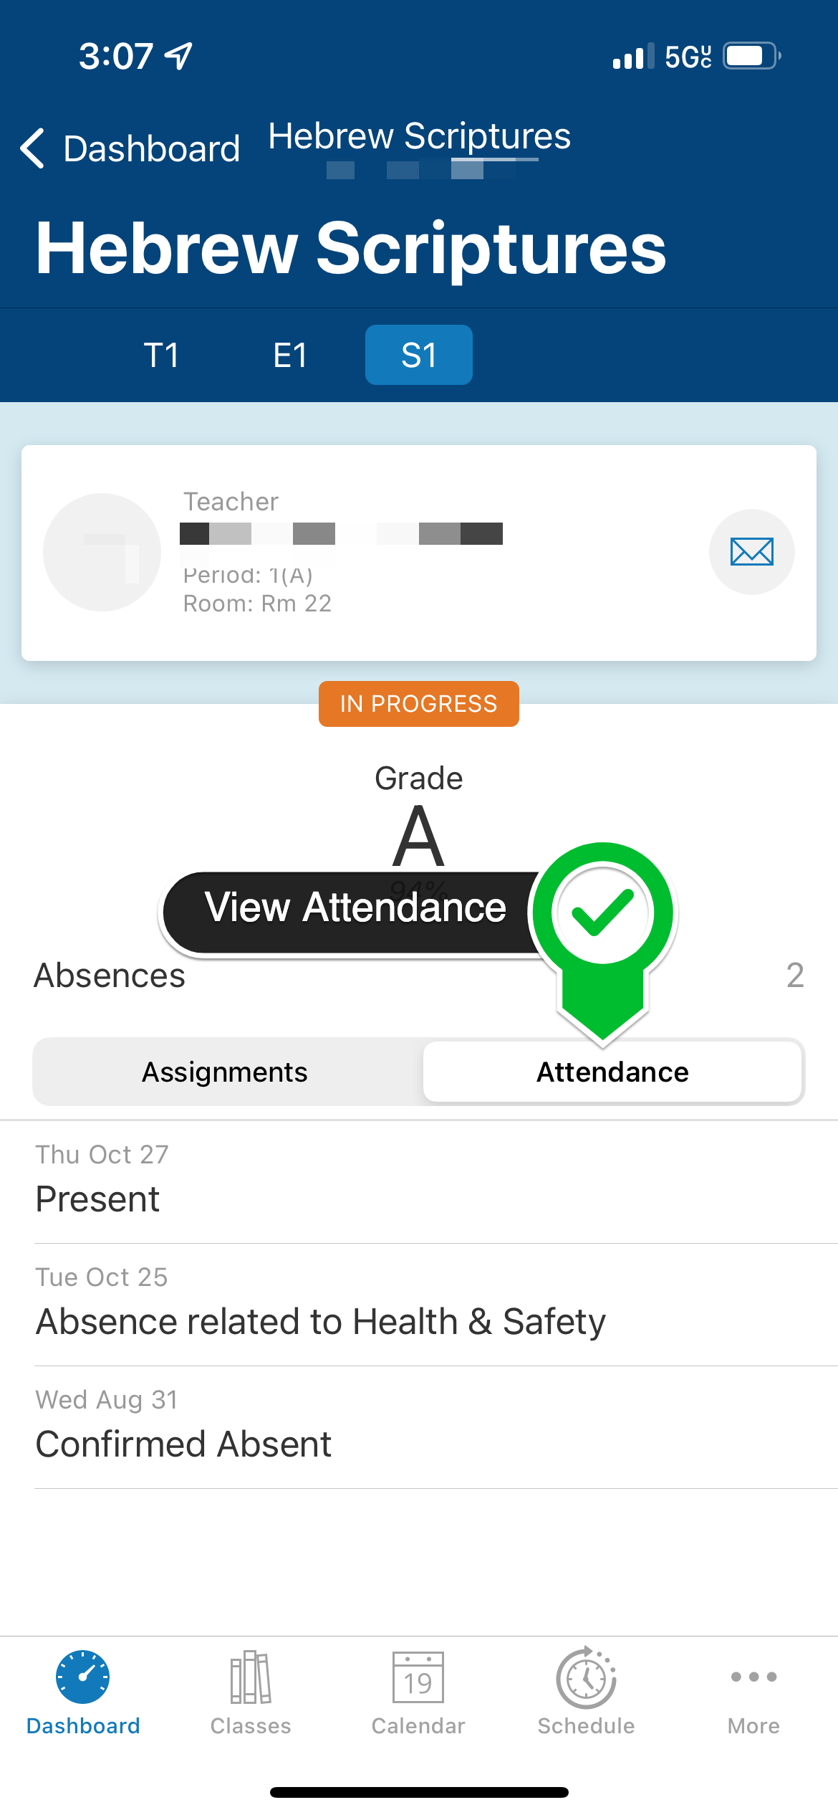Tap the email teacher envelope icon
Screen dimensions: 838x1815
coord(751,552)
